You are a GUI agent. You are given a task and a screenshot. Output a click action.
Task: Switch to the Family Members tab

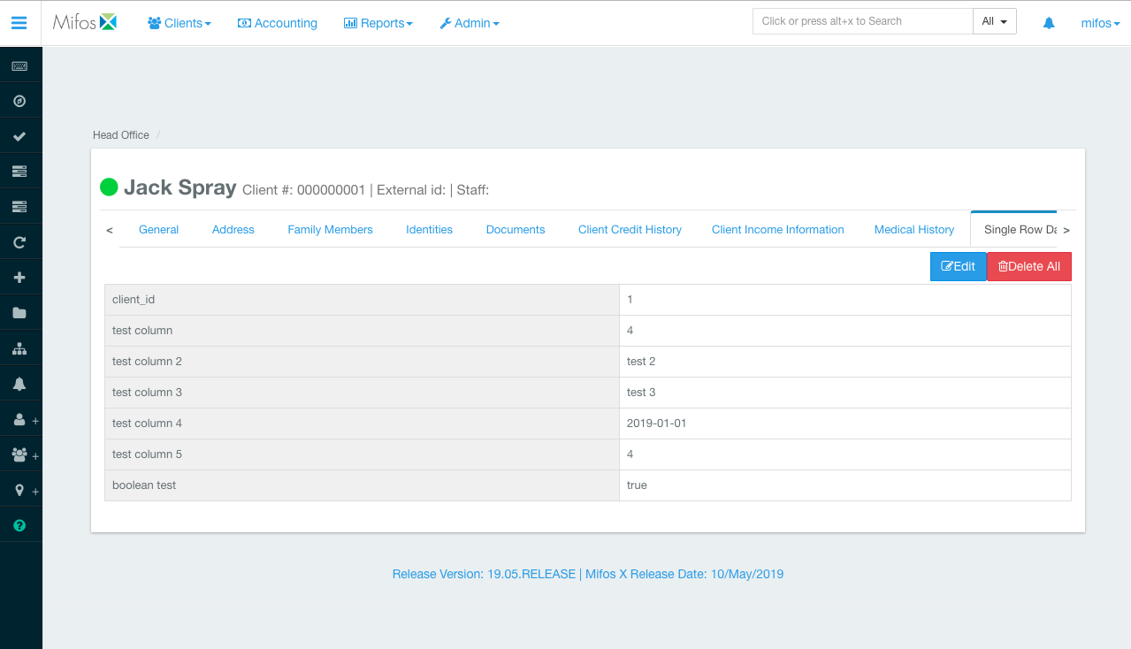click(330, 229)
